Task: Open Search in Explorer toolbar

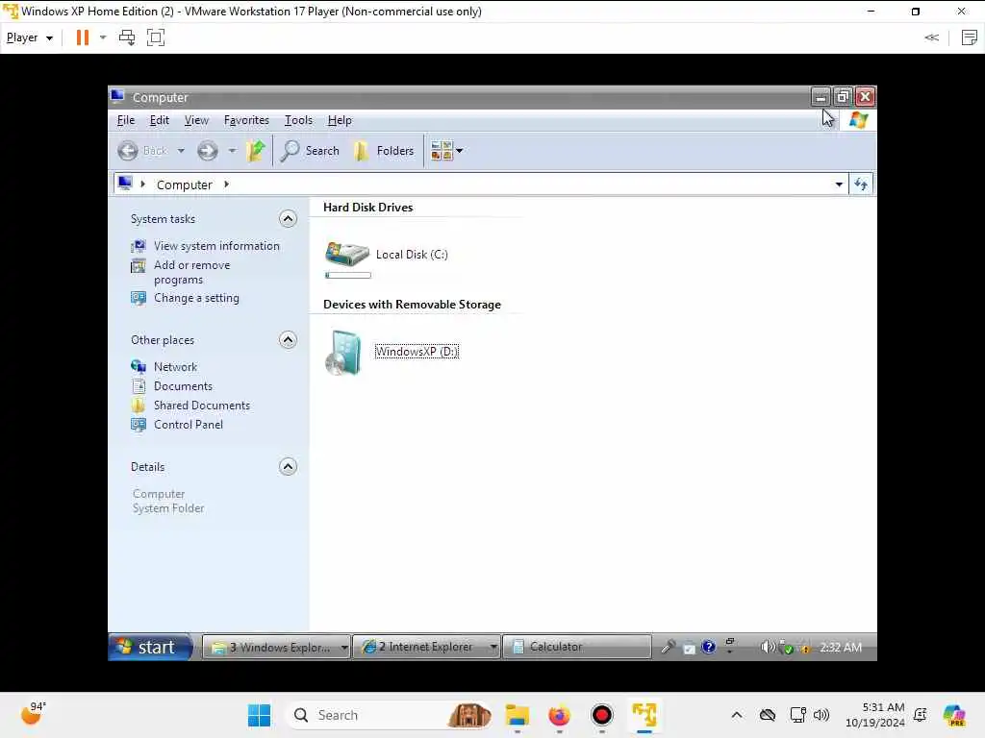Action: tap(311, 151)
